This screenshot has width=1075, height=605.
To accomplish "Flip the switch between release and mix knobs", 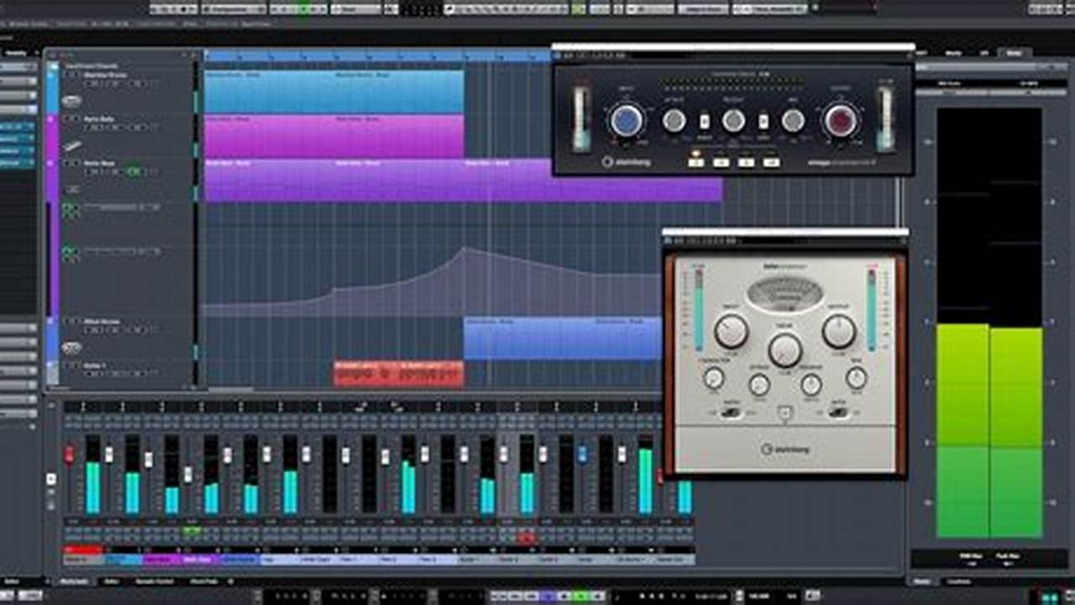I will [x=763, y=122].
